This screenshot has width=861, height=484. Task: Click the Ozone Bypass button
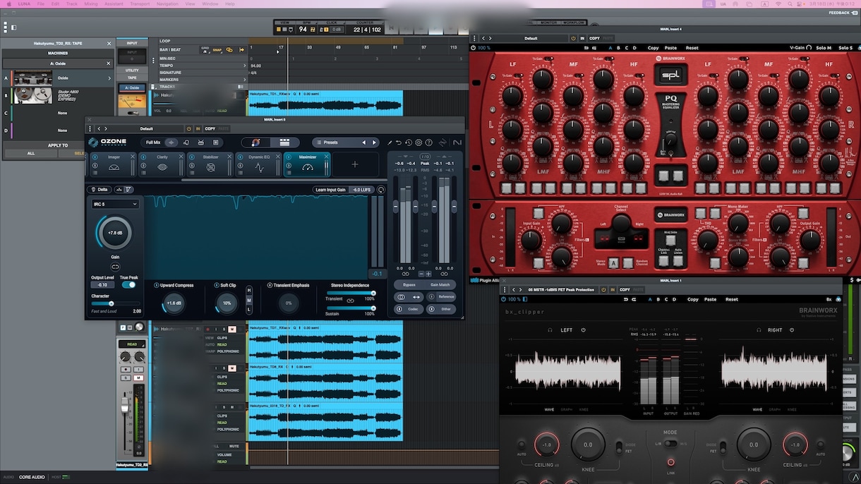pos(409,284)
